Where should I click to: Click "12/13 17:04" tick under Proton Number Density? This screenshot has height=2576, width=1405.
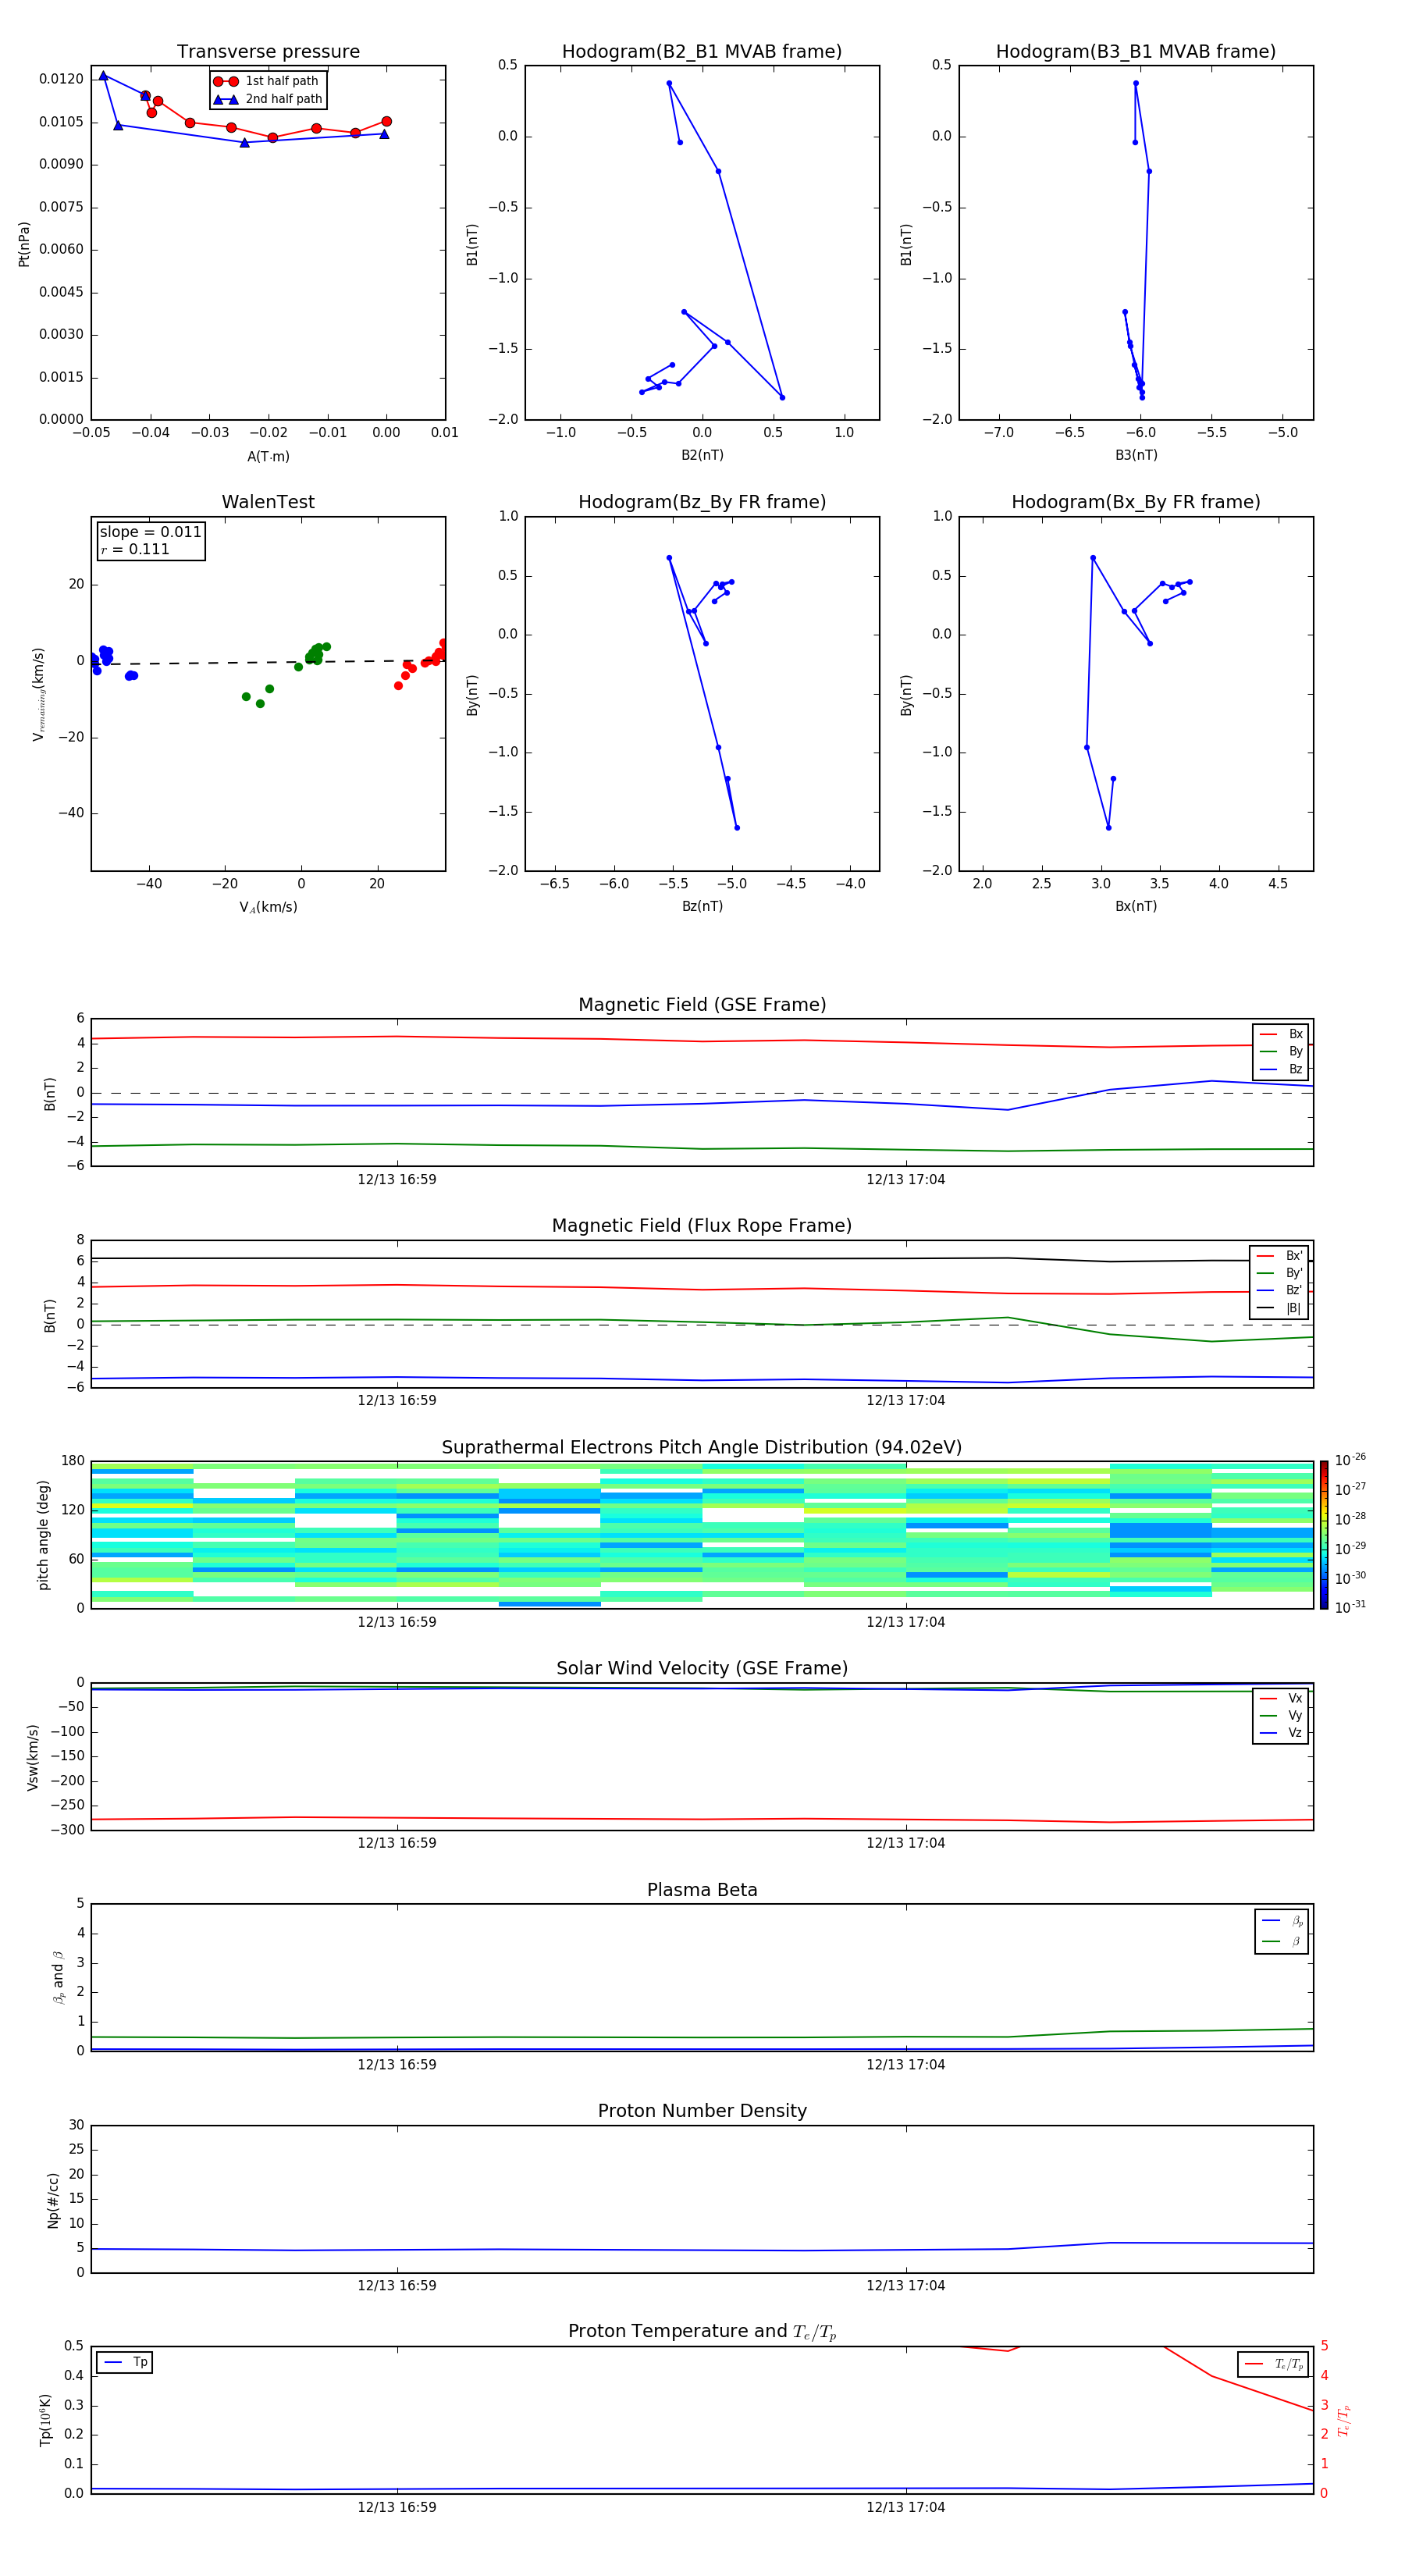(x=905, y=2285)
